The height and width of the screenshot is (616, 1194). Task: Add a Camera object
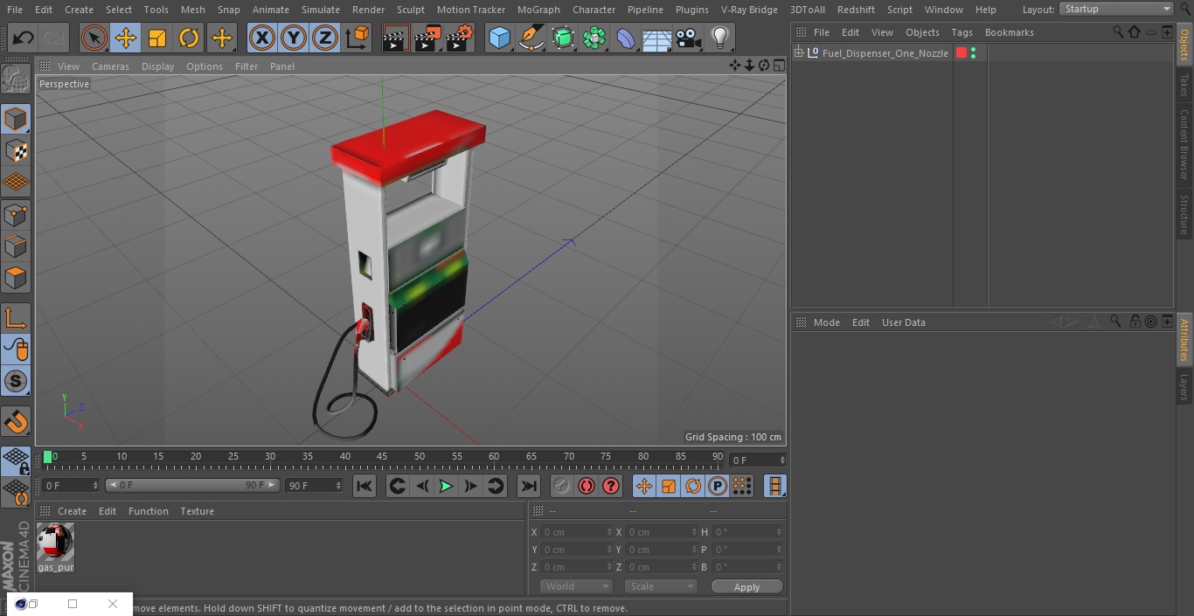tap(689, 38)
